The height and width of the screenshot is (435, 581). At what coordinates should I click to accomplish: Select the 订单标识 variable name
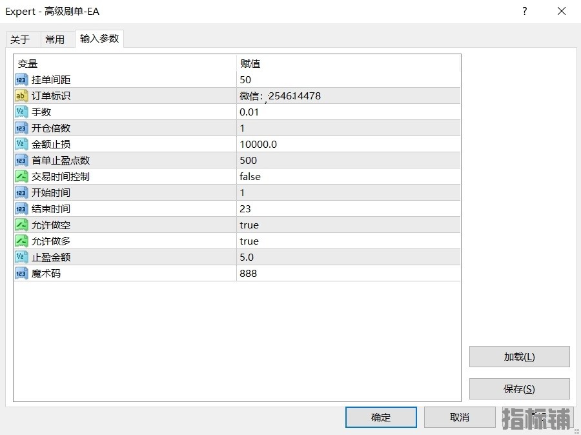[x=51, y=96]
